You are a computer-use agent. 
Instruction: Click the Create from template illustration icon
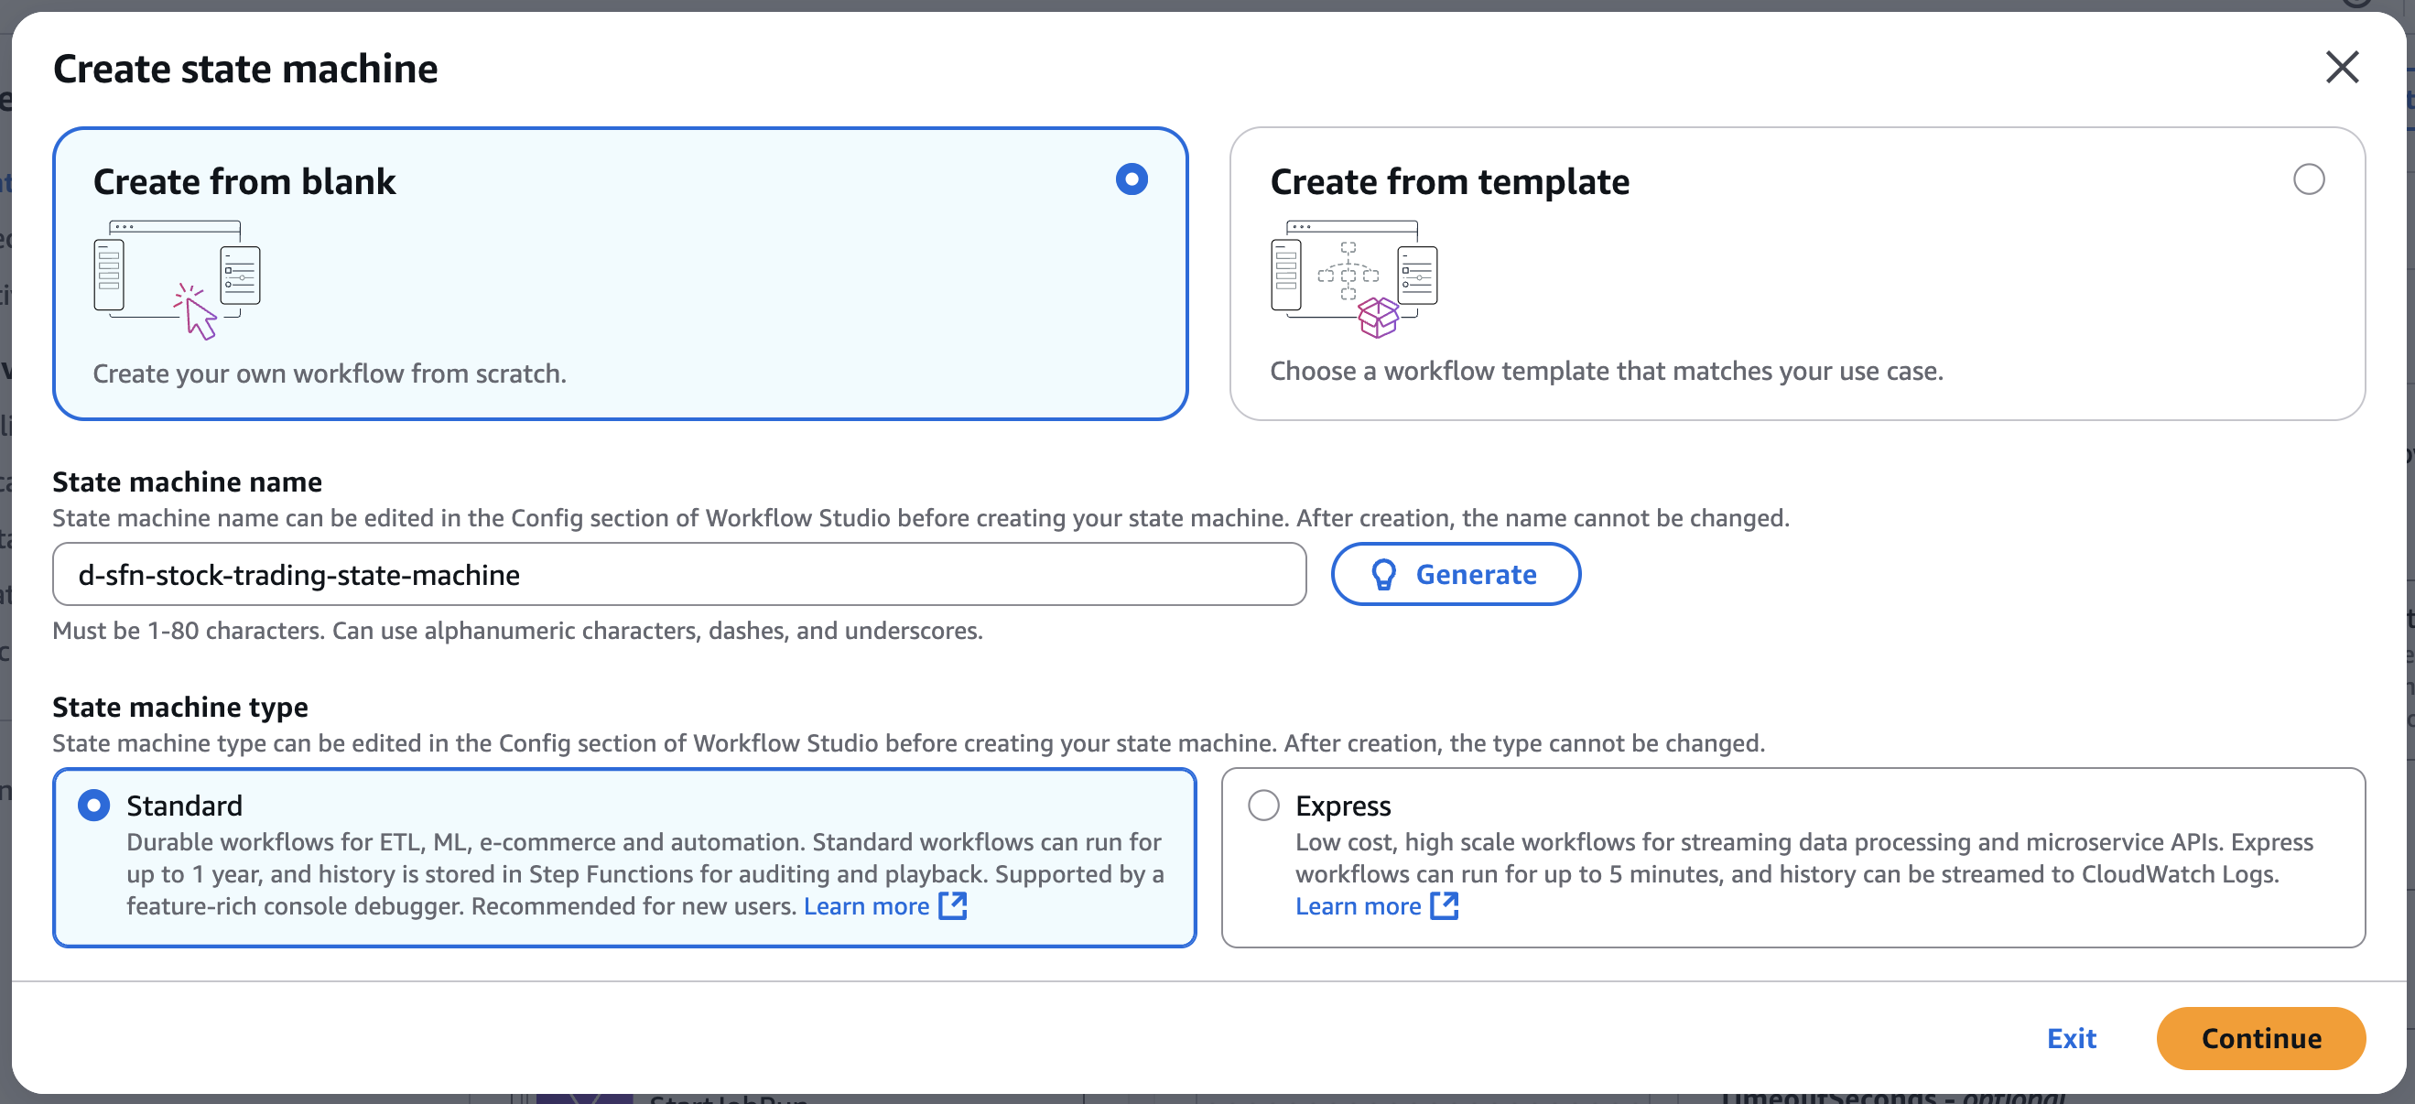coord(1354,279)
